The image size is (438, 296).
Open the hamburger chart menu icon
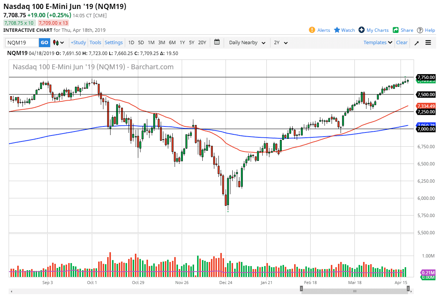[x=428, y=42]
